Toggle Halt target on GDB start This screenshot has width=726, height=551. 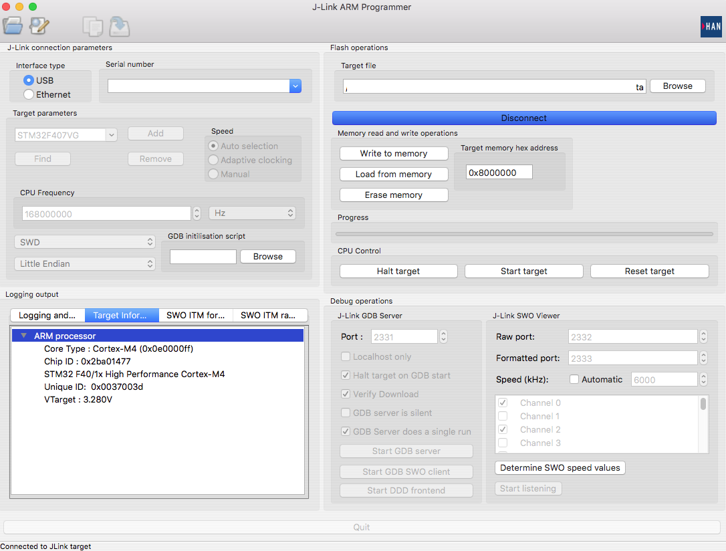pos(346,375)
